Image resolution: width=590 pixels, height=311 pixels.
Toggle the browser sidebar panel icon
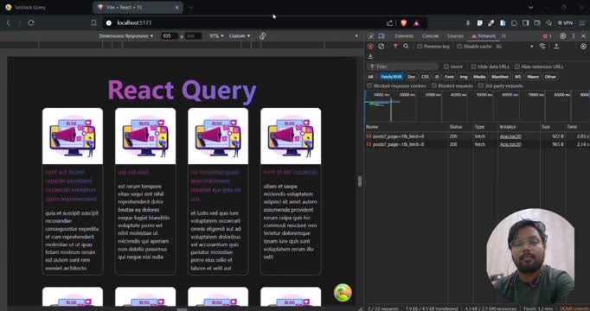[526, 23]
